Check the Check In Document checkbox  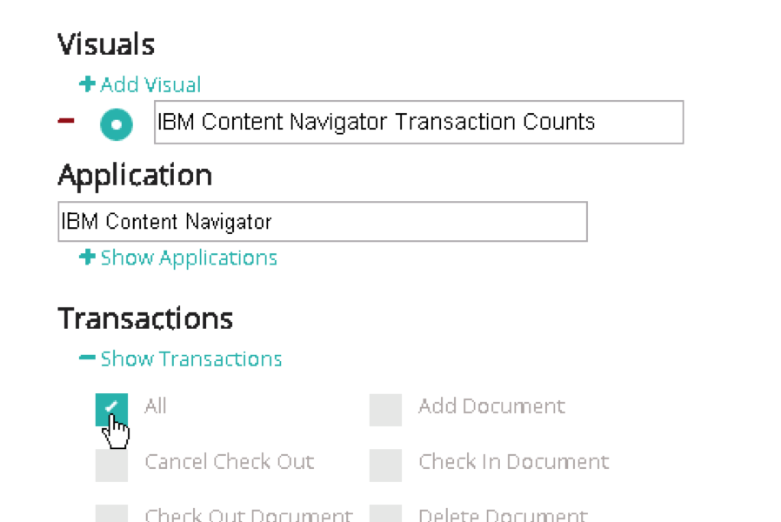pyautogui.click(x=385, y=465)
